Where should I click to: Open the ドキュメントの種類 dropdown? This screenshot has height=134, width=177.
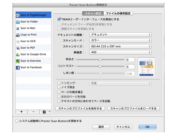(120, 35)
